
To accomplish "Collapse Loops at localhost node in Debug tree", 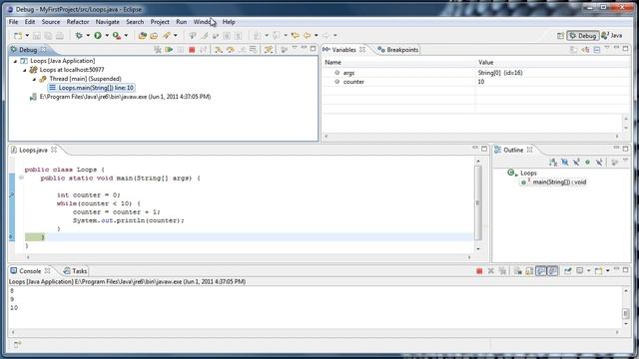I will (x=24, y=70).
